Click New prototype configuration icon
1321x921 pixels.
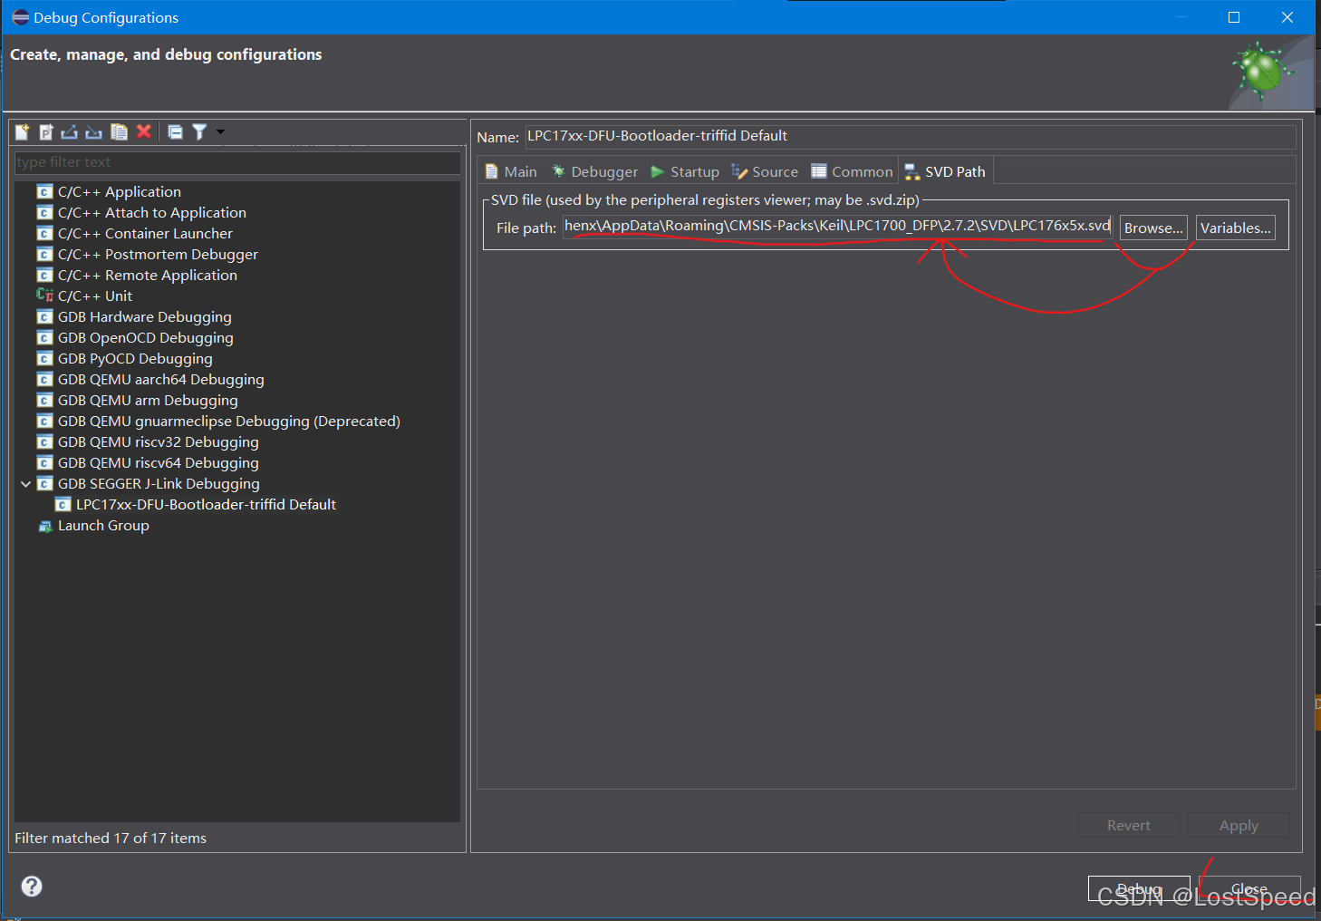click(x=46, y=132)
